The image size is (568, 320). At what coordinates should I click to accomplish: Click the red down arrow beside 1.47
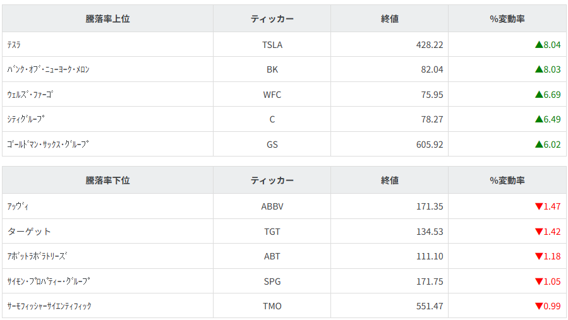pos(539,206)
